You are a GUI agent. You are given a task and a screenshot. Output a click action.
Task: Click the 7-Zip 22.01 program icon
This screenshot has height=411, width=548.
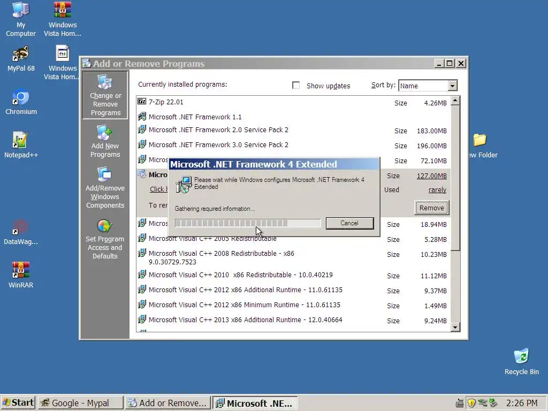click(x=141, y=101)
